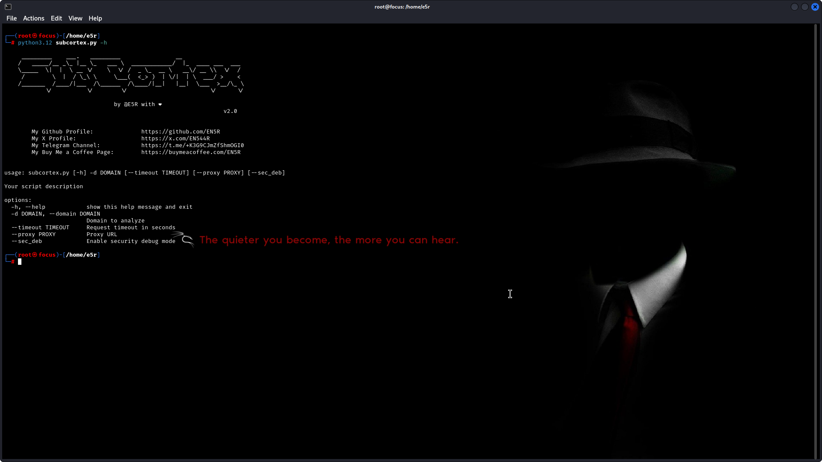
Task: Select the File menu
Action: point(11,18)
